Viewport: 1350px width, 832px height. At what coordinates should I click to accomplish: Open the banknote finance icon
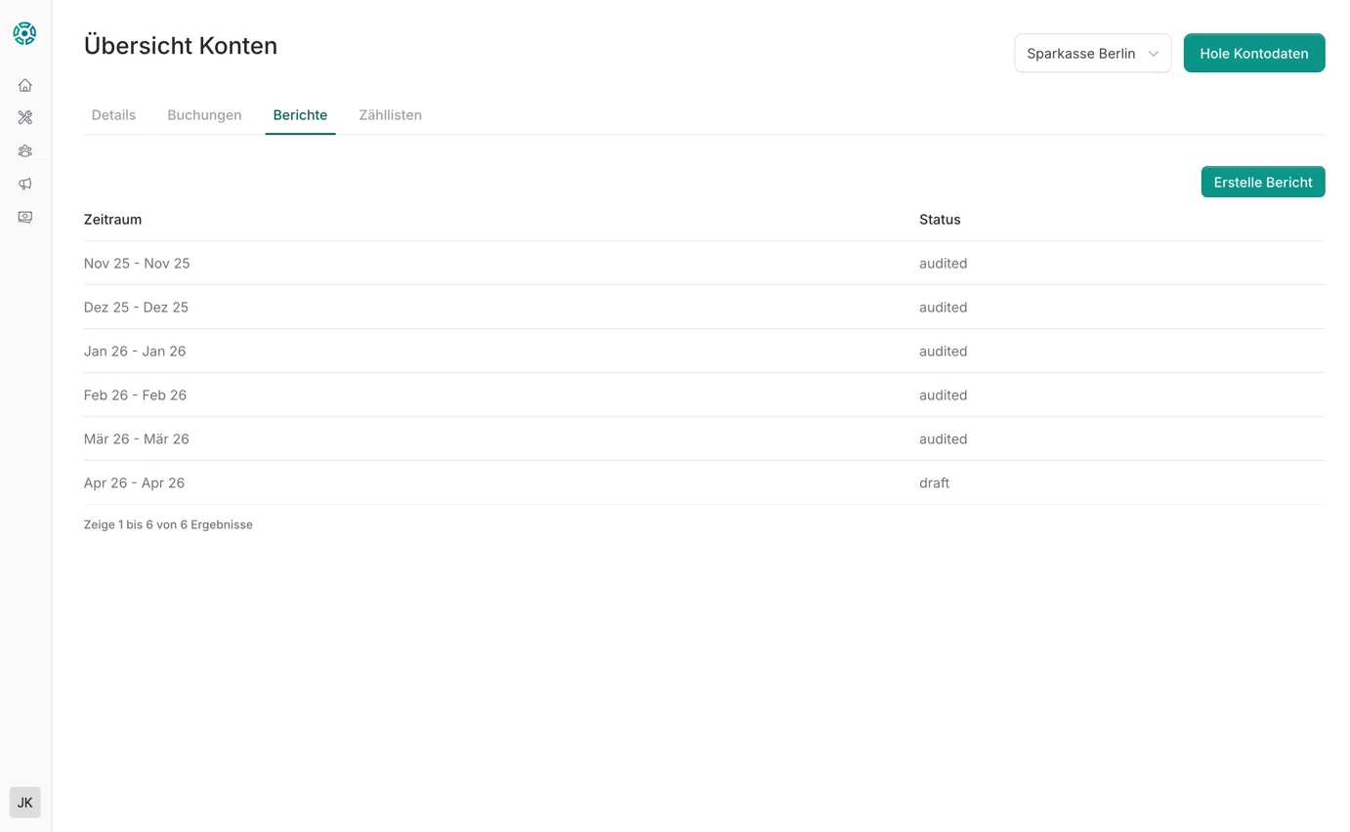click(25, 217)
